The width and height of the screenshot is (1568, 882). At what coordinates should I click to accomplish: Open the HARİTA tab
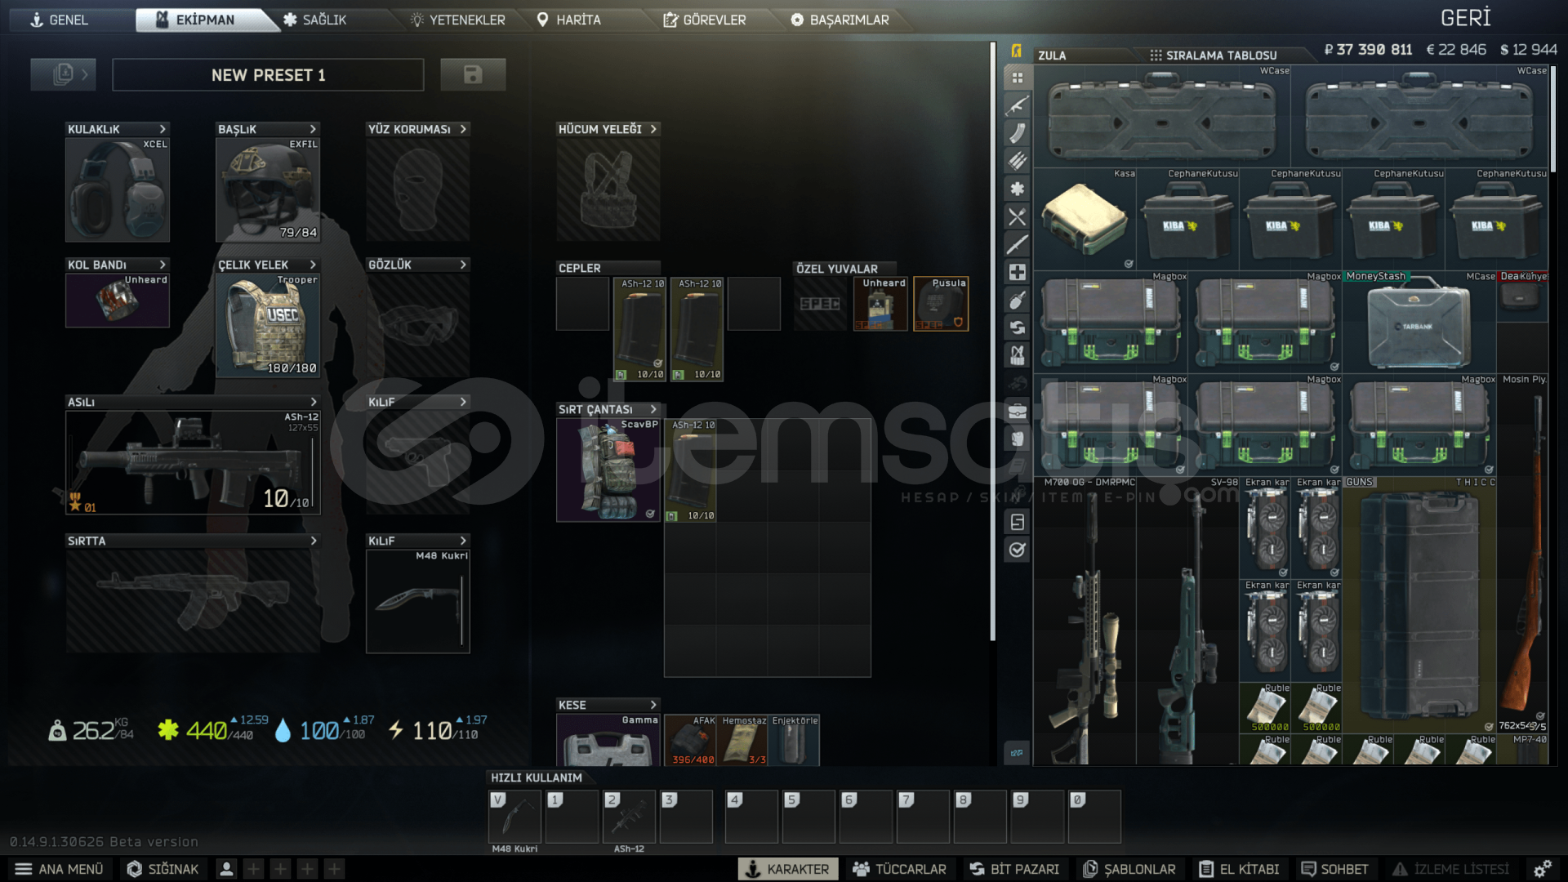pyautogui.click(x=569, y=20)
